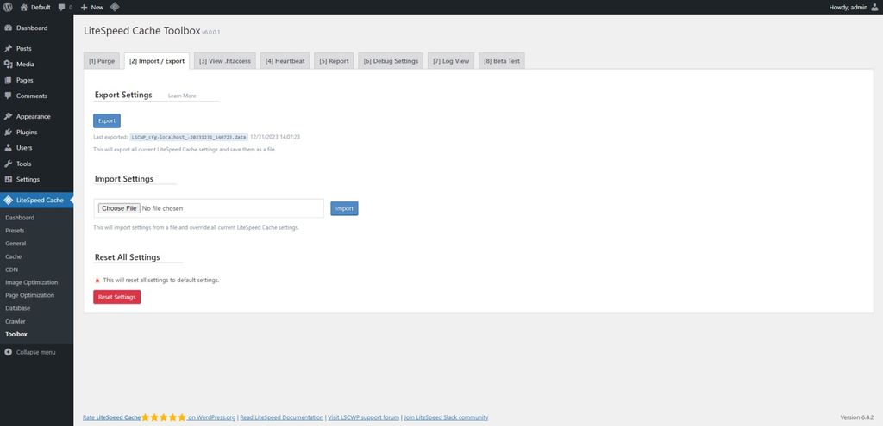This screenshot has width=883, height=426.
Task: Click last exported file name
Action: [x=189, y=137]
